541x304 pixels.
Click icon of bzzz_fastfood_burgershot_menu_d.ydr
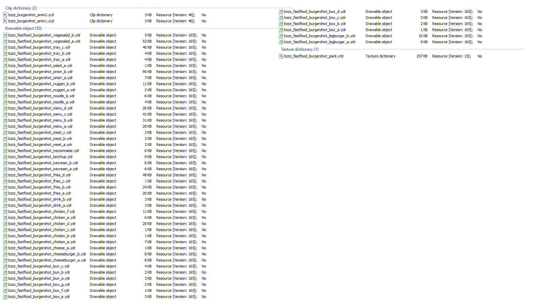coord(5,108)
